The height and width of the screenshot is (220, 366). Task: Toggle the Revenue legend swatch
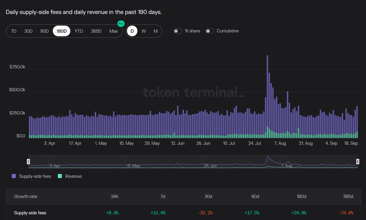click(x=60, y=176)
